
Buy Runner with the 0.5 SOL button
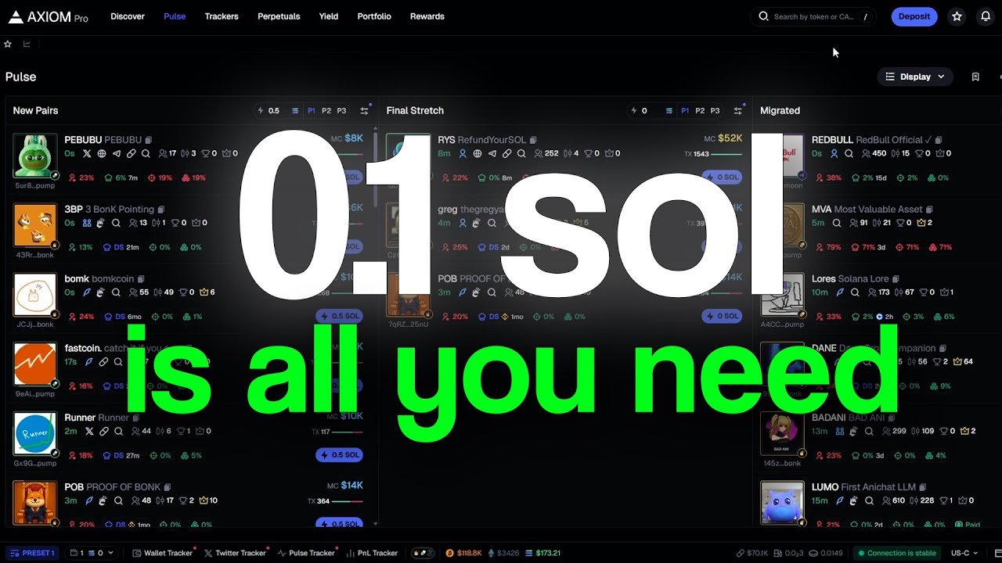pyautogui.click(x=340, y=455)
